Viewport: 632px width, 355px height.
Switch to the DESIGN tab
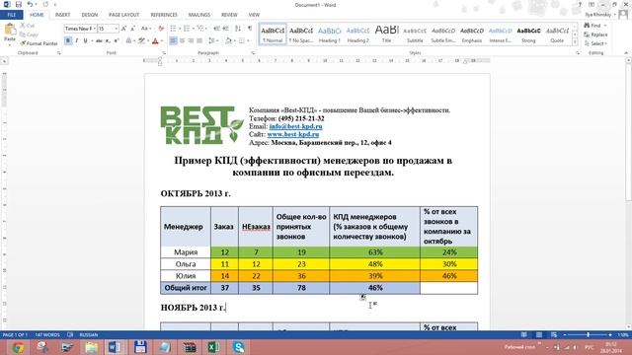click(90, 15)
